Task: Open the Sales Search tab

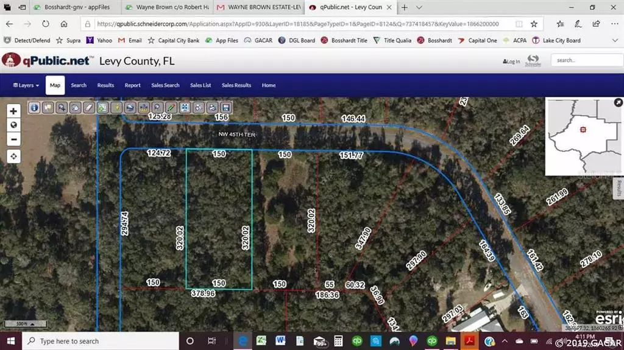Action: click(165, 85)
